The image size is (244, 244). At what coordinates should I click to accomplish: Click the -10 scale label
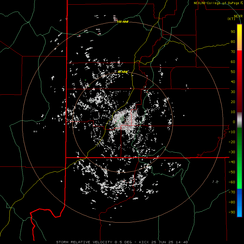232,132
